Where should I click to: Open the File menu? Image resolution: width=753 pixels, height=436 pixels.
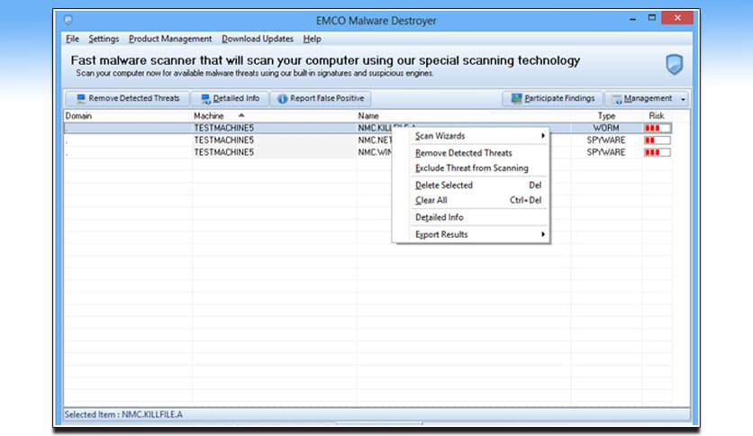click(73, 39)
